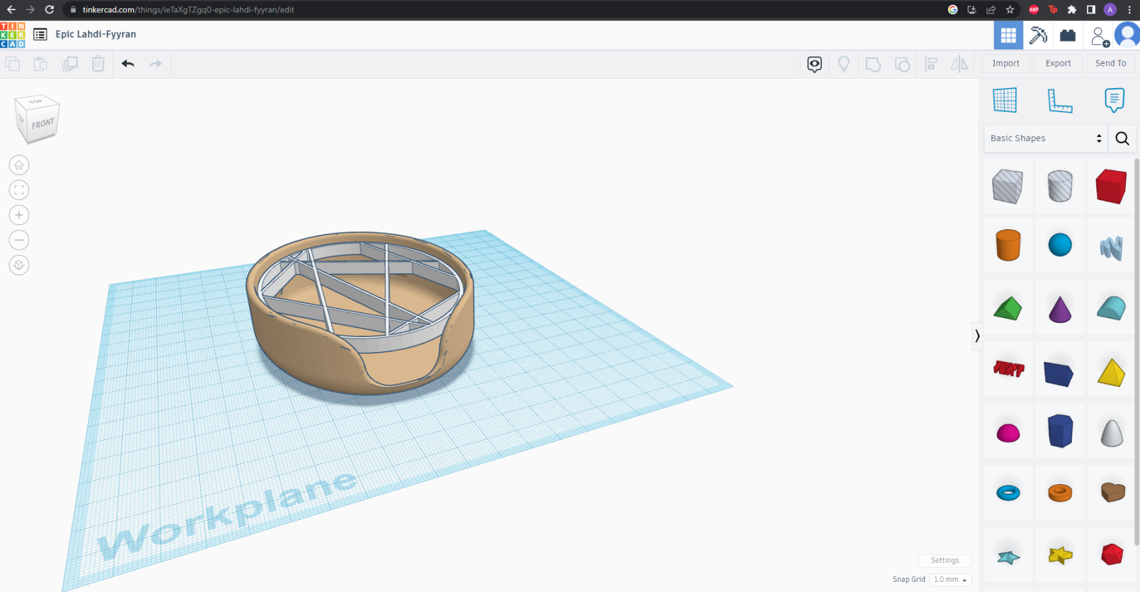Pick the red Text shape

click(x=1008, y=369)
